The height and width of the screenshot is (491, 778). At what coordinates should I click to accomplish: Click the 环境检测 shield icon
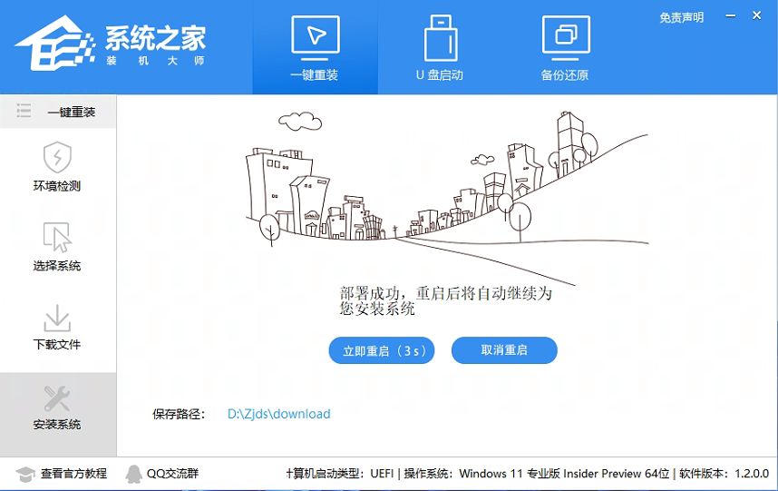click(57, 157)
